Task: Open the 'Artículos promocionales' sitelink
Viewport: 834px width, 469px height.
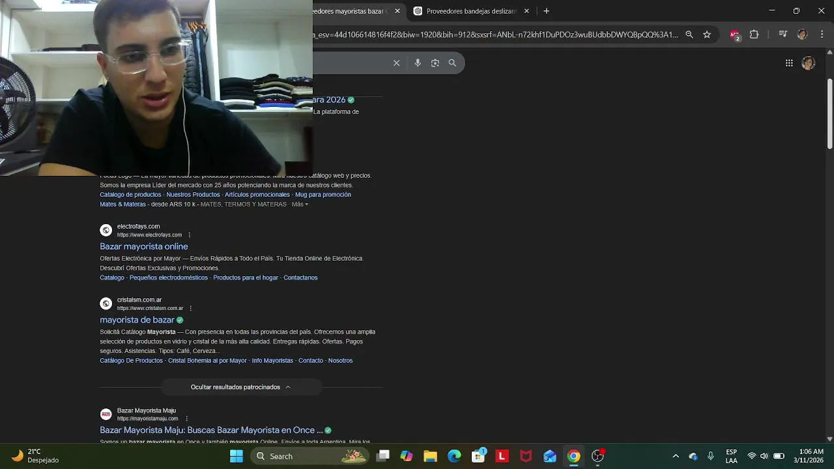Action: (257, 195)
